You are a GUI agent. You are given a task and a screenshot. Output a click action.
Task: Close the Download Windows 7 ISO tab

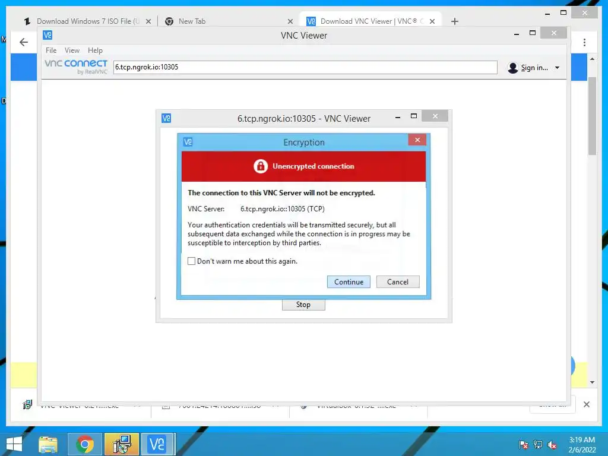pos(148,21)
